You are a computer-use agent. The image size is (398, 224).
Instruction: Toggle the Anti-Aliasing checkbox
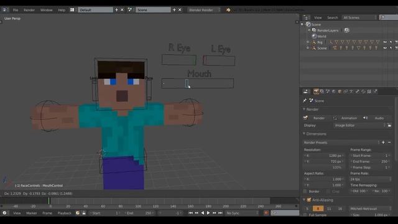point(309,200)
